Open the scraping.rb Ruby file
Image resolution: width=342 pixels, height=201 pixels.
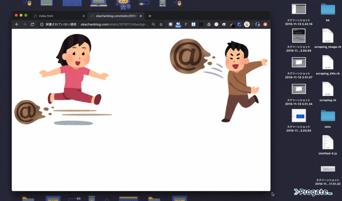[328, 91]
